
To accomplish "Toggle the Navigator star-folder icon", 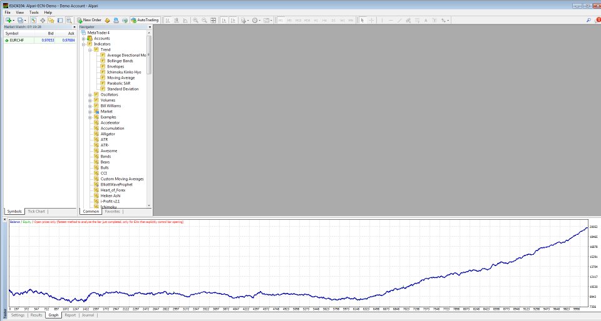I will (x=51, y=20).
